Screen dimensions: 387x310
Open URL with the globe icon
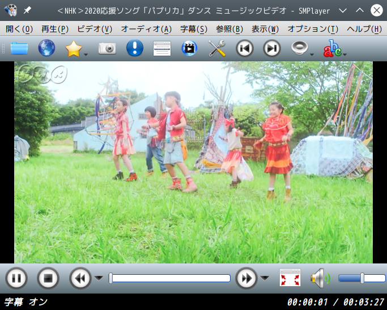point(46,48)
